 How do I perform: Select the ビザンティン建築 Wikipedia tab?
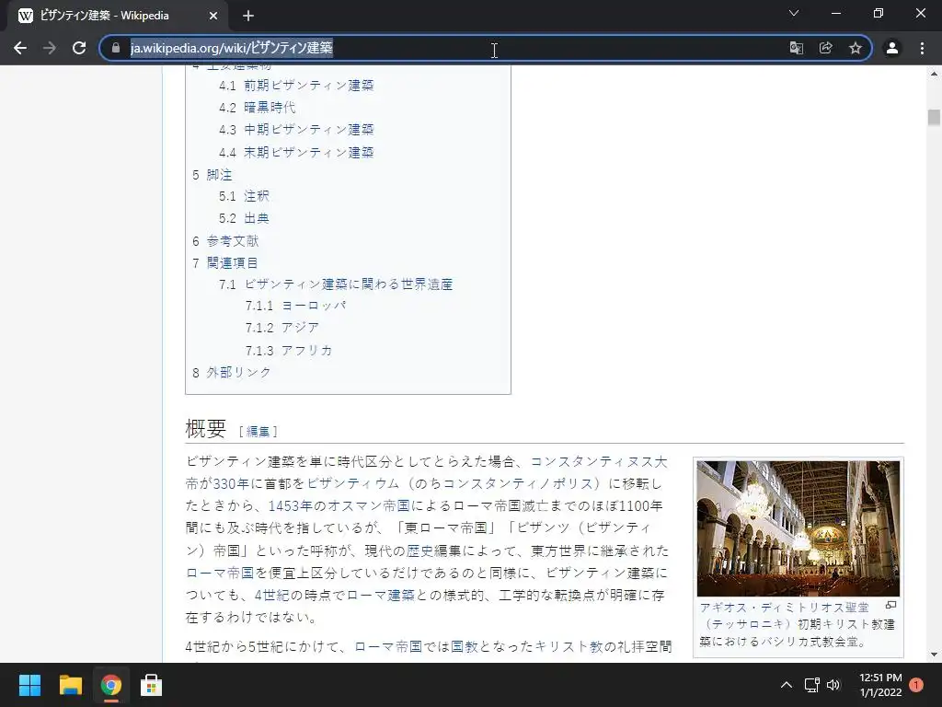click(117, 16)
